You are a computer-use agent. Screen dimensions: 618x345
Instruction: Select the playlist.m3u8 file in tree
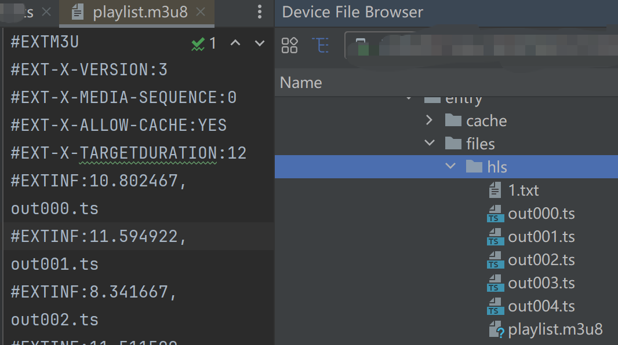click(x=555, y=329)
